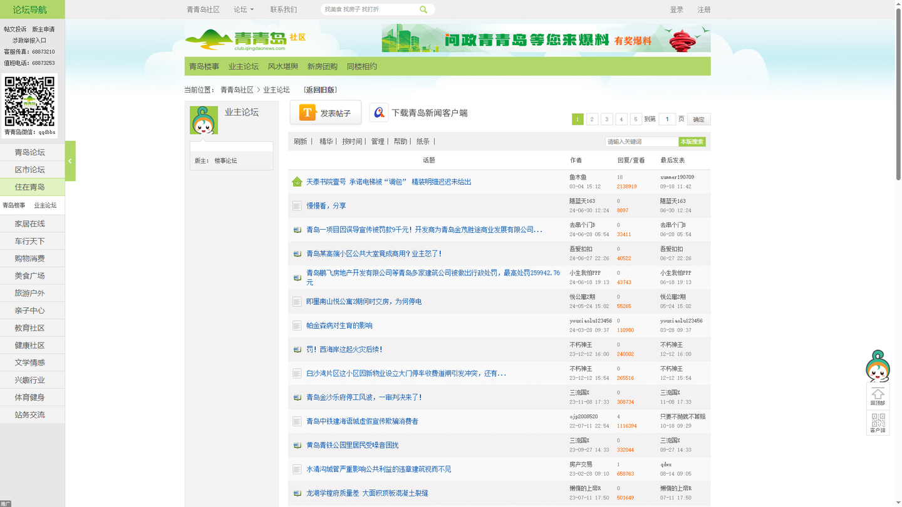Viewport: 902px width, 507px height.
Task: Click the icon beside 帕金森病对生育的影响
Action: (297, 325)
